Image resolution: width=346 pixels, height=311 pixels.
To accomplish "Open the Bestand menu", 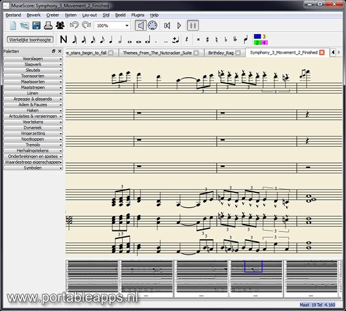I will (x=13, y=15).
